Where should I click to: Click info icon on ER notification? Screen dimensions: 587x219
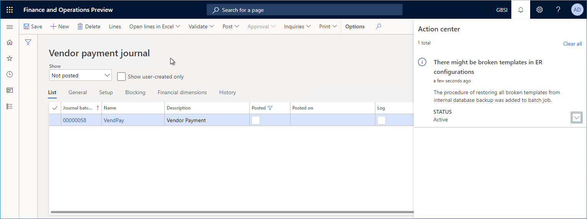[x=422, y=62]
